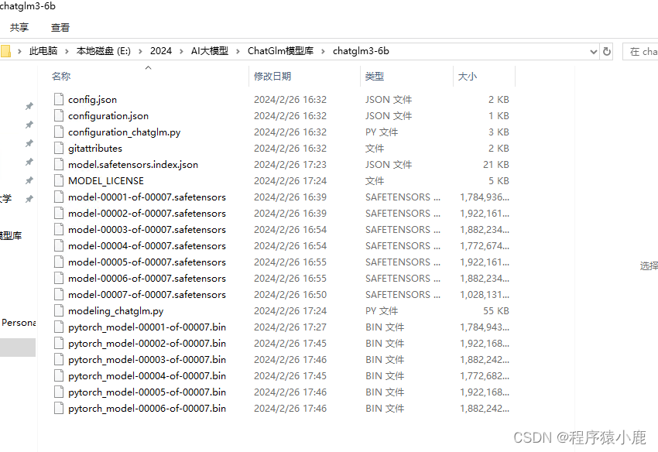Click the model.safetensors.index.json file icon
658x452 pixels.
(x=59, y=165)
